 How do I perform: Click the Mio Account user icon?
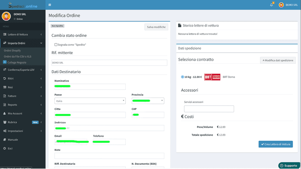(x=5, y=114)
